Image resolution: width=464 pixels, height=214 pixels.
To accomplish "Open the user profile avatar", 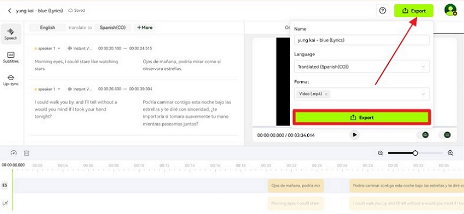I will click(450, 10).
